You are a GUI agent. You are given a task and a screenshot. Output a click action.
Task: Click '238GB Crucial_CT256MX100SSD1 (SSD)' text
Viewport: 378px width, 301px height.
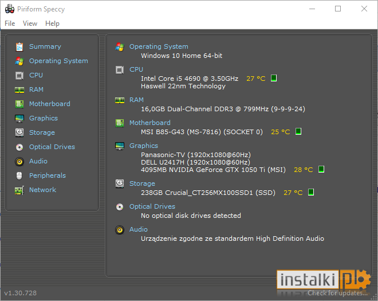pyautogui.click(x=208, y=193)
